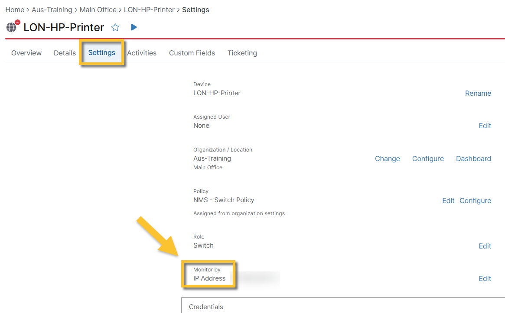Select the Activities tab
Image resolution: width=505 pixels, height=313 pixels.
(x=142, y=53)
